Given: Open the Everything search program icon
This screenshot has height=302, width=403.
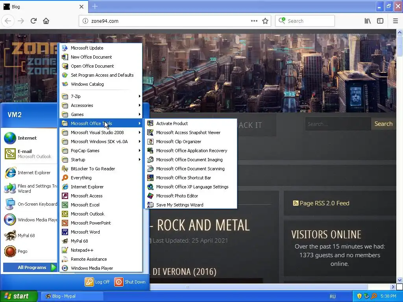Looking at the screenshot, I should click(x=65, y=178).
